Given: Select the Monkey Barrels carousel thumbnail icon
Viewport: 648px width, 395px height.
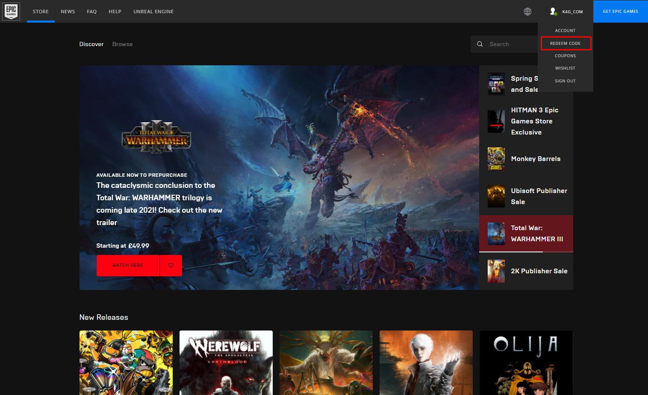Looking at the screenshot, I should pyautogui.click(x=496, y=159).
